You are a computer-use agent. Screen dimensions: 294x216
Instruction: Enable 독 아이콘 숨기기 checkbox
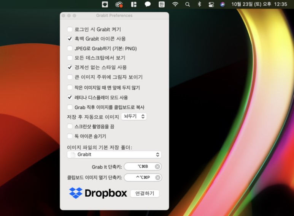click(x=70, y=136)
